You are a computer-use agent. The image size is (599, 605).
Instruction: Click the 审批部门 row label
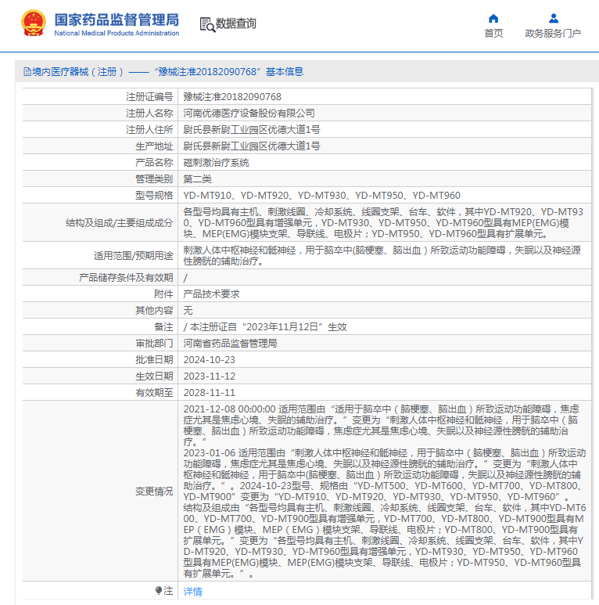154,344
